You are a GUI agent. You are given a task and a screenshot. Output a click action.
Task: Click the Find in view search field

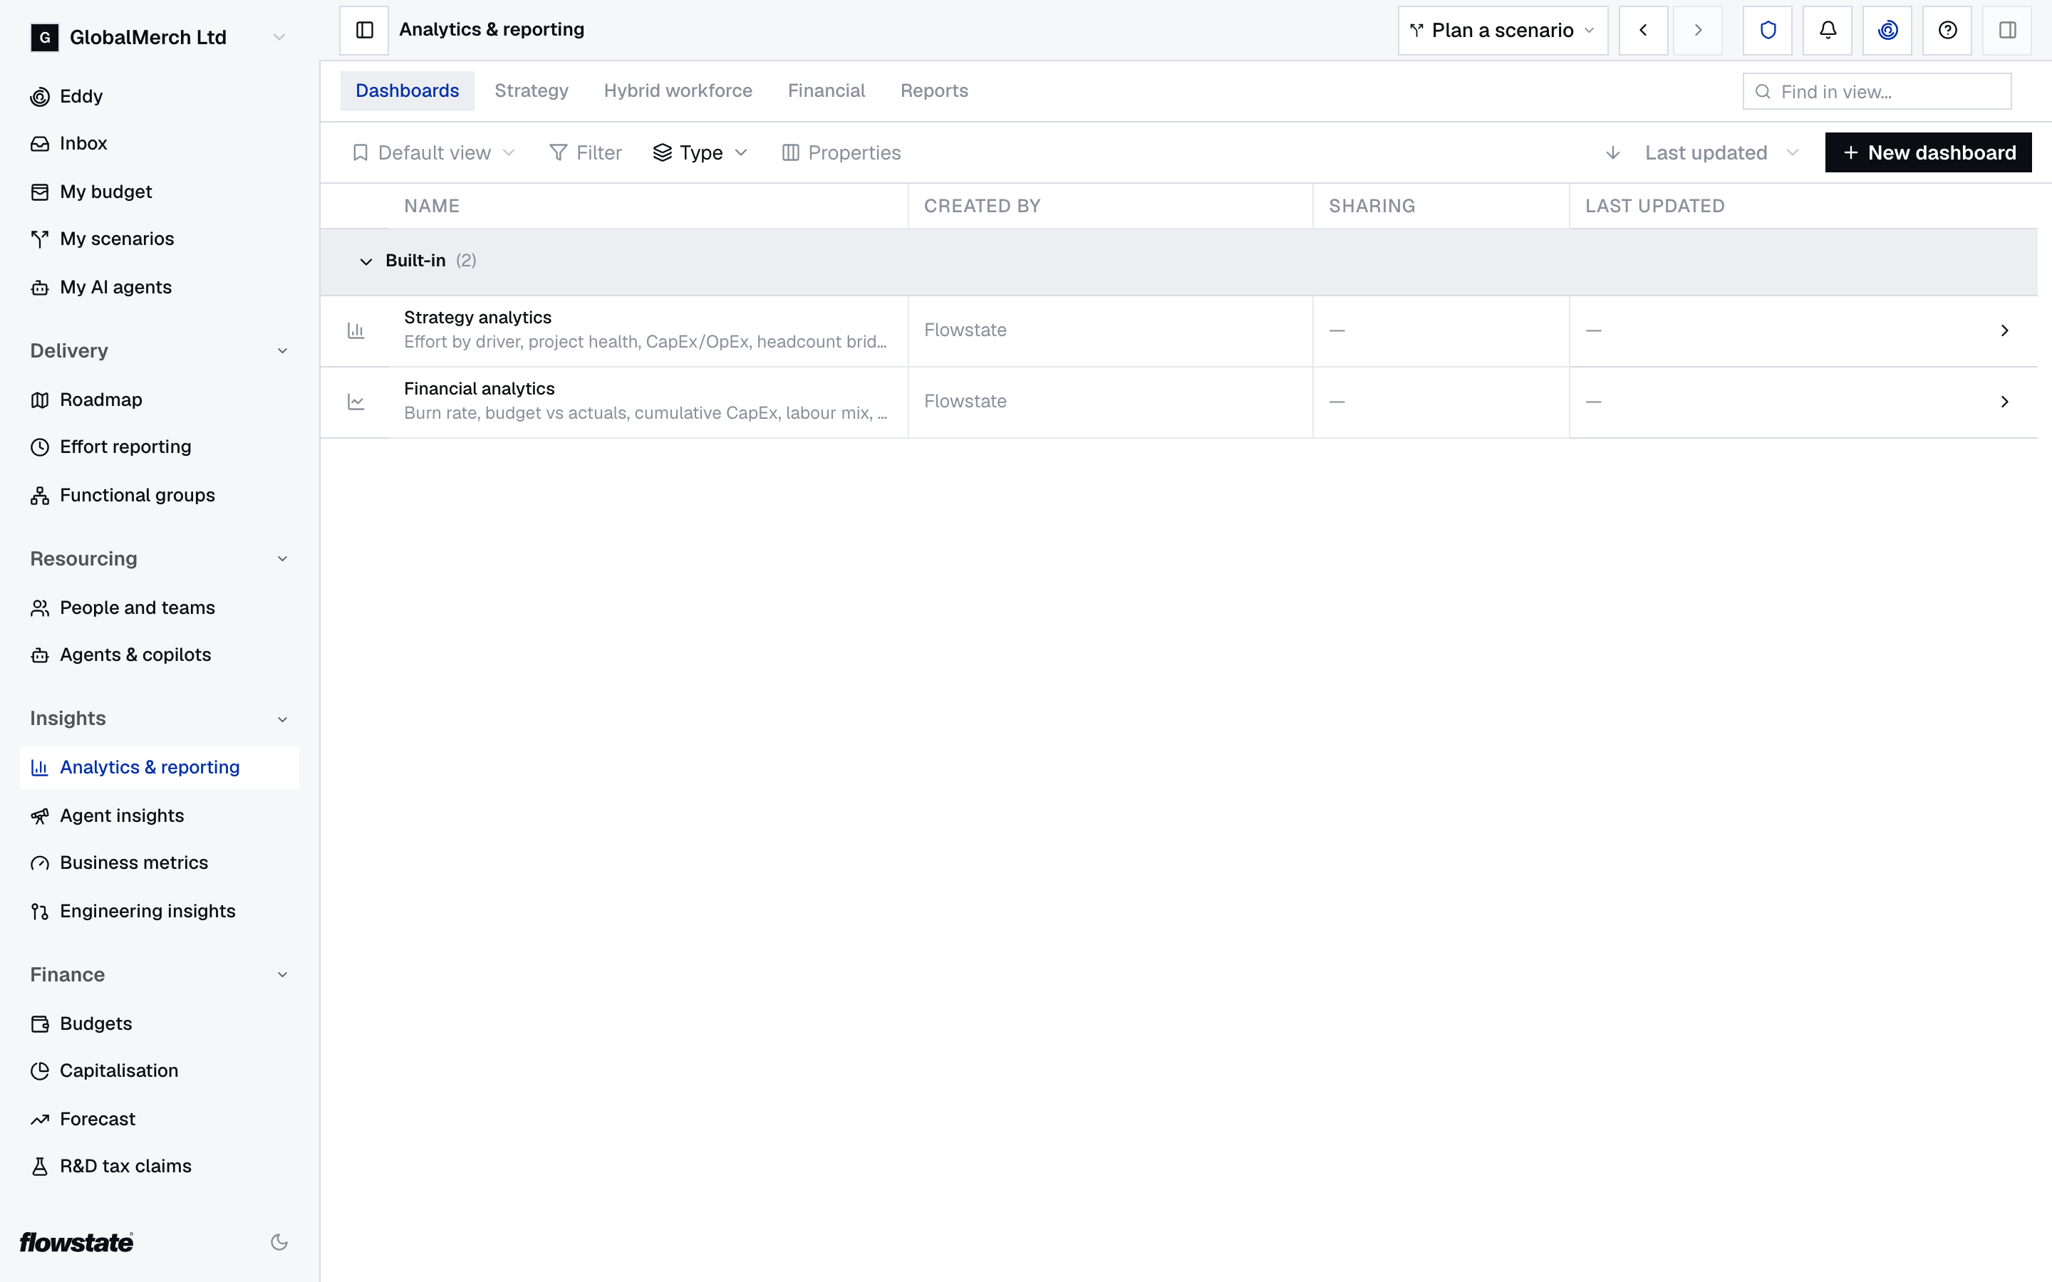coord(1877,92)
